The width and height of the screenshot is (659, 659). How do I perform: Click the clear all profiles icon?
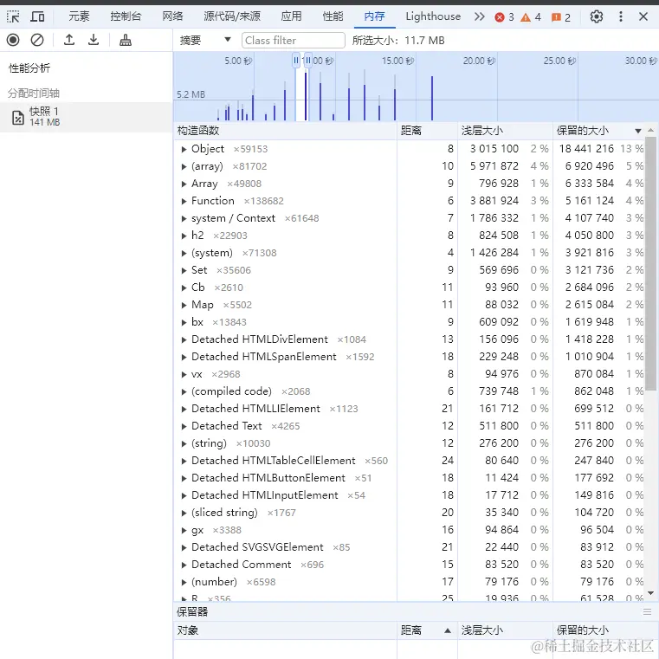tap(37, 41)
